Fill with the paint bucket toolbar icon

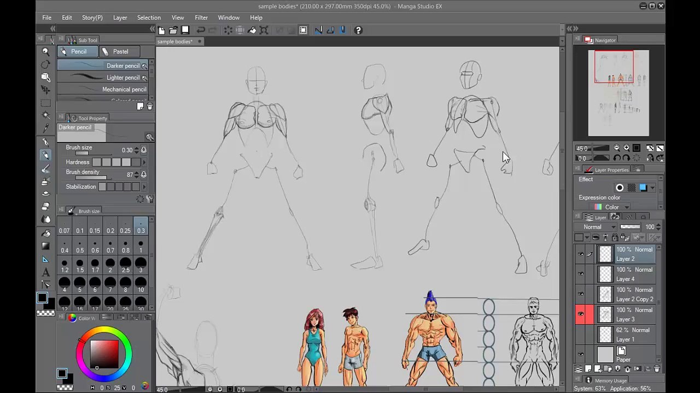coord(252,30)
